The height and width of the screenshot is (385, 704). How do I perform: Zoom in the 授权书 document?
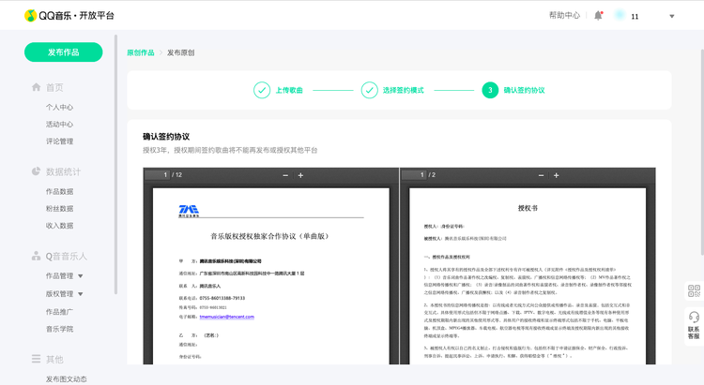(x=557, y=175)
